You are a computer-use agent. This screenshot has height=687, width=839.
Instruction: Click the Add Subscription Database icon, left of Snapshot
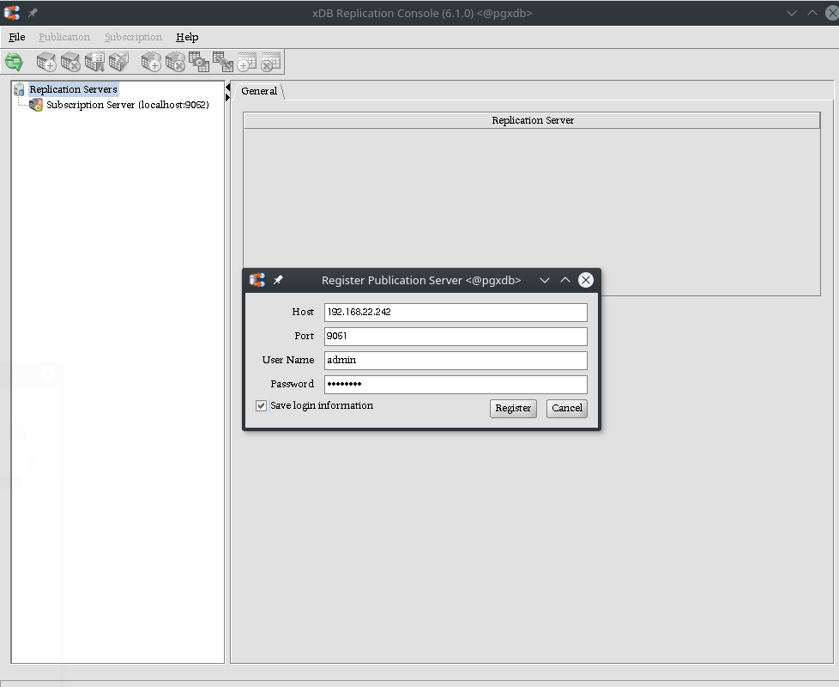click(151, 62)
